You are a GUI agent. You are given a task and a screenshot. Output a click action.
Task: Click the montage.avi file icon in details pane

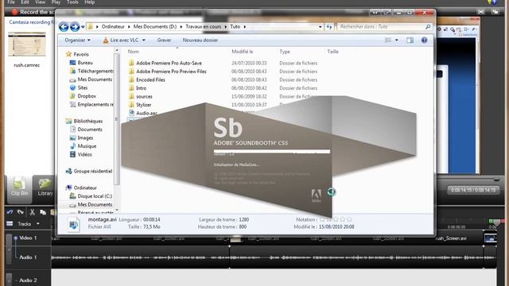pos(73,224)
